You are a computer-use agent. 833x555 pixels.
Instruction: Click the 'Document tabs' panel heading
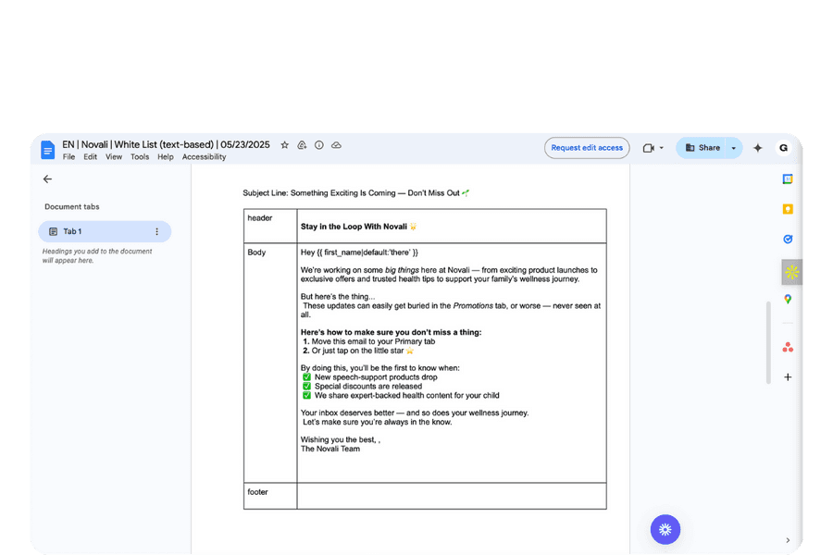[71, 206]
